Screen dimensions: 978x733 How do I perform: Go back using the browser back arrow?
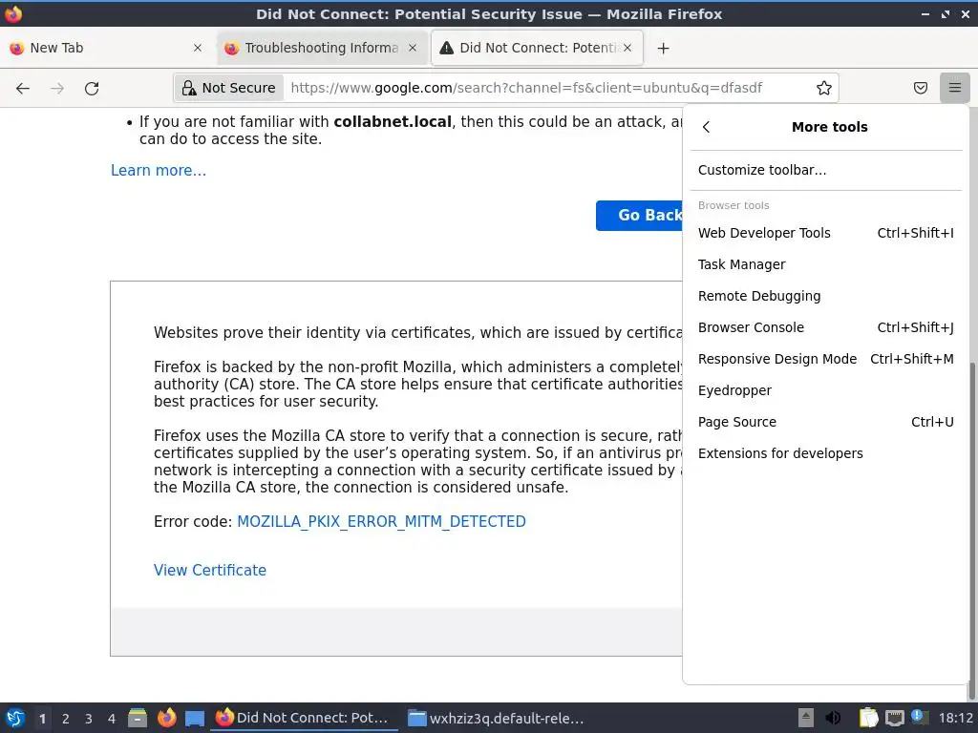[23, 88]
